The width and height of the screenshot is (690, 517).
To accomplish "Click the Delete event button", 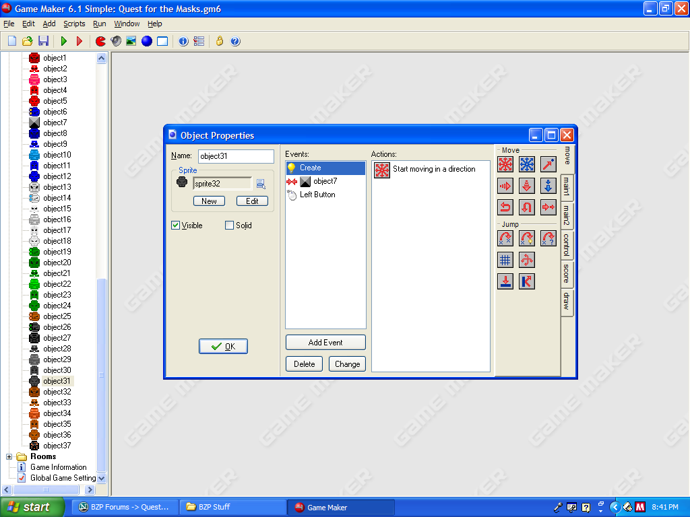I will (x=304, y=364).
